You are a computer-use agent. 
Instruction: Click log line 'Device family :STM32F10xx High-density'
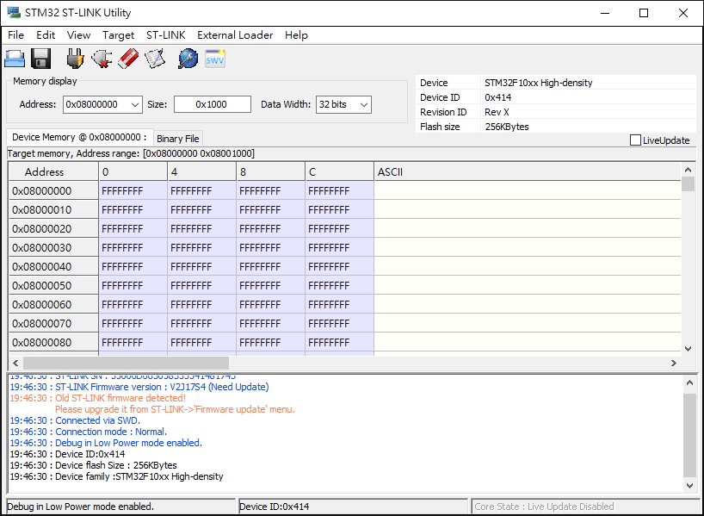tap(117, 476)
